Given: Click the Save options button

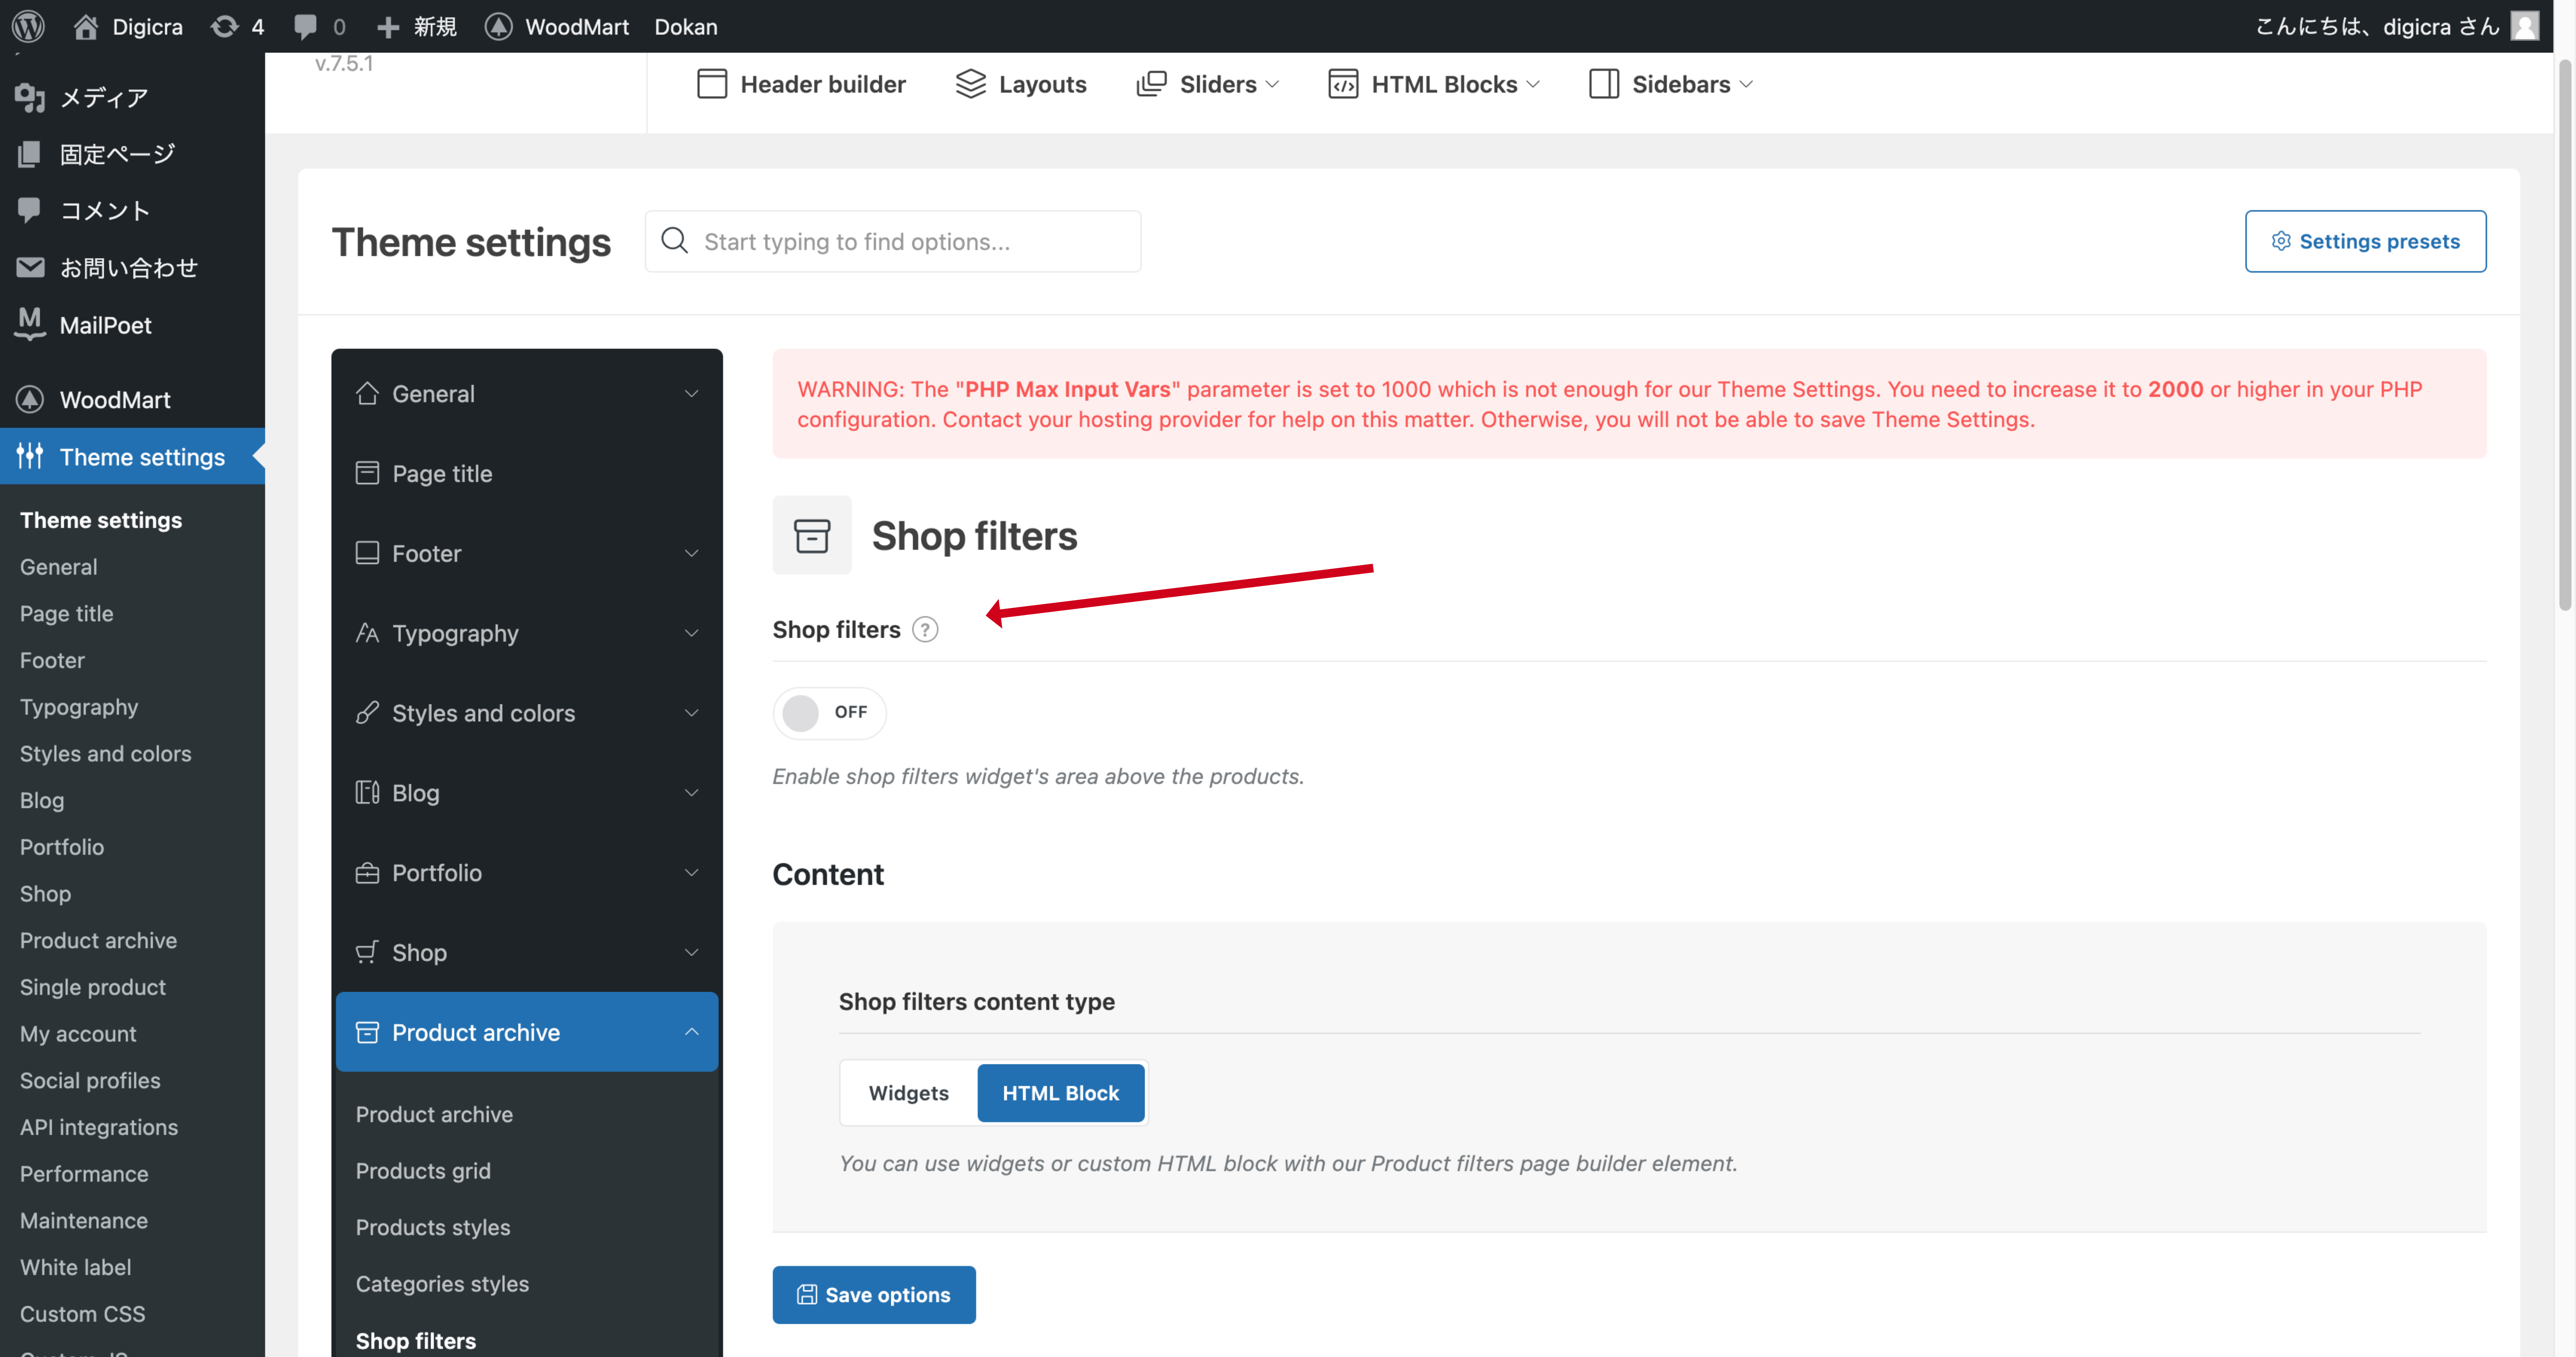Looking at the screenshot, I should click(874, 1295).
